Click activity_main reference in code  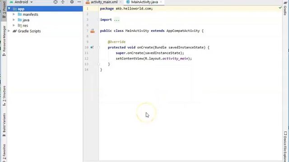175,58
